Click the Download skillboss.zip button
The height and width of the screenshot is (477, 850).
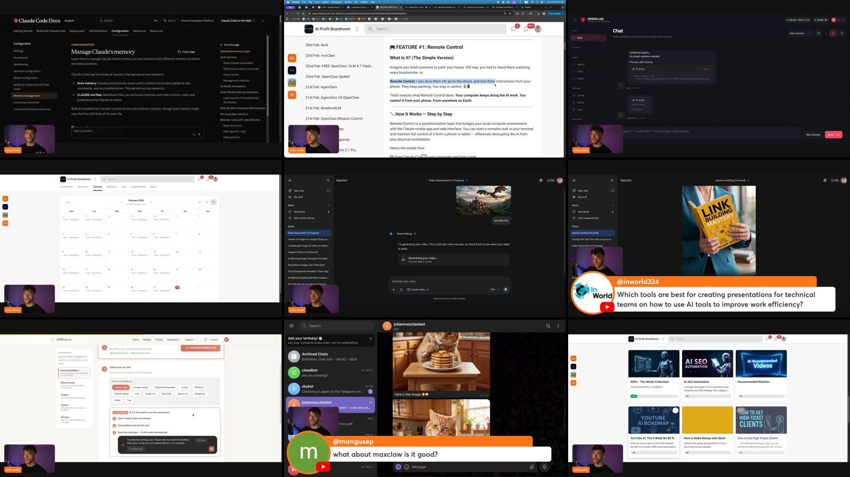point(201,348)
